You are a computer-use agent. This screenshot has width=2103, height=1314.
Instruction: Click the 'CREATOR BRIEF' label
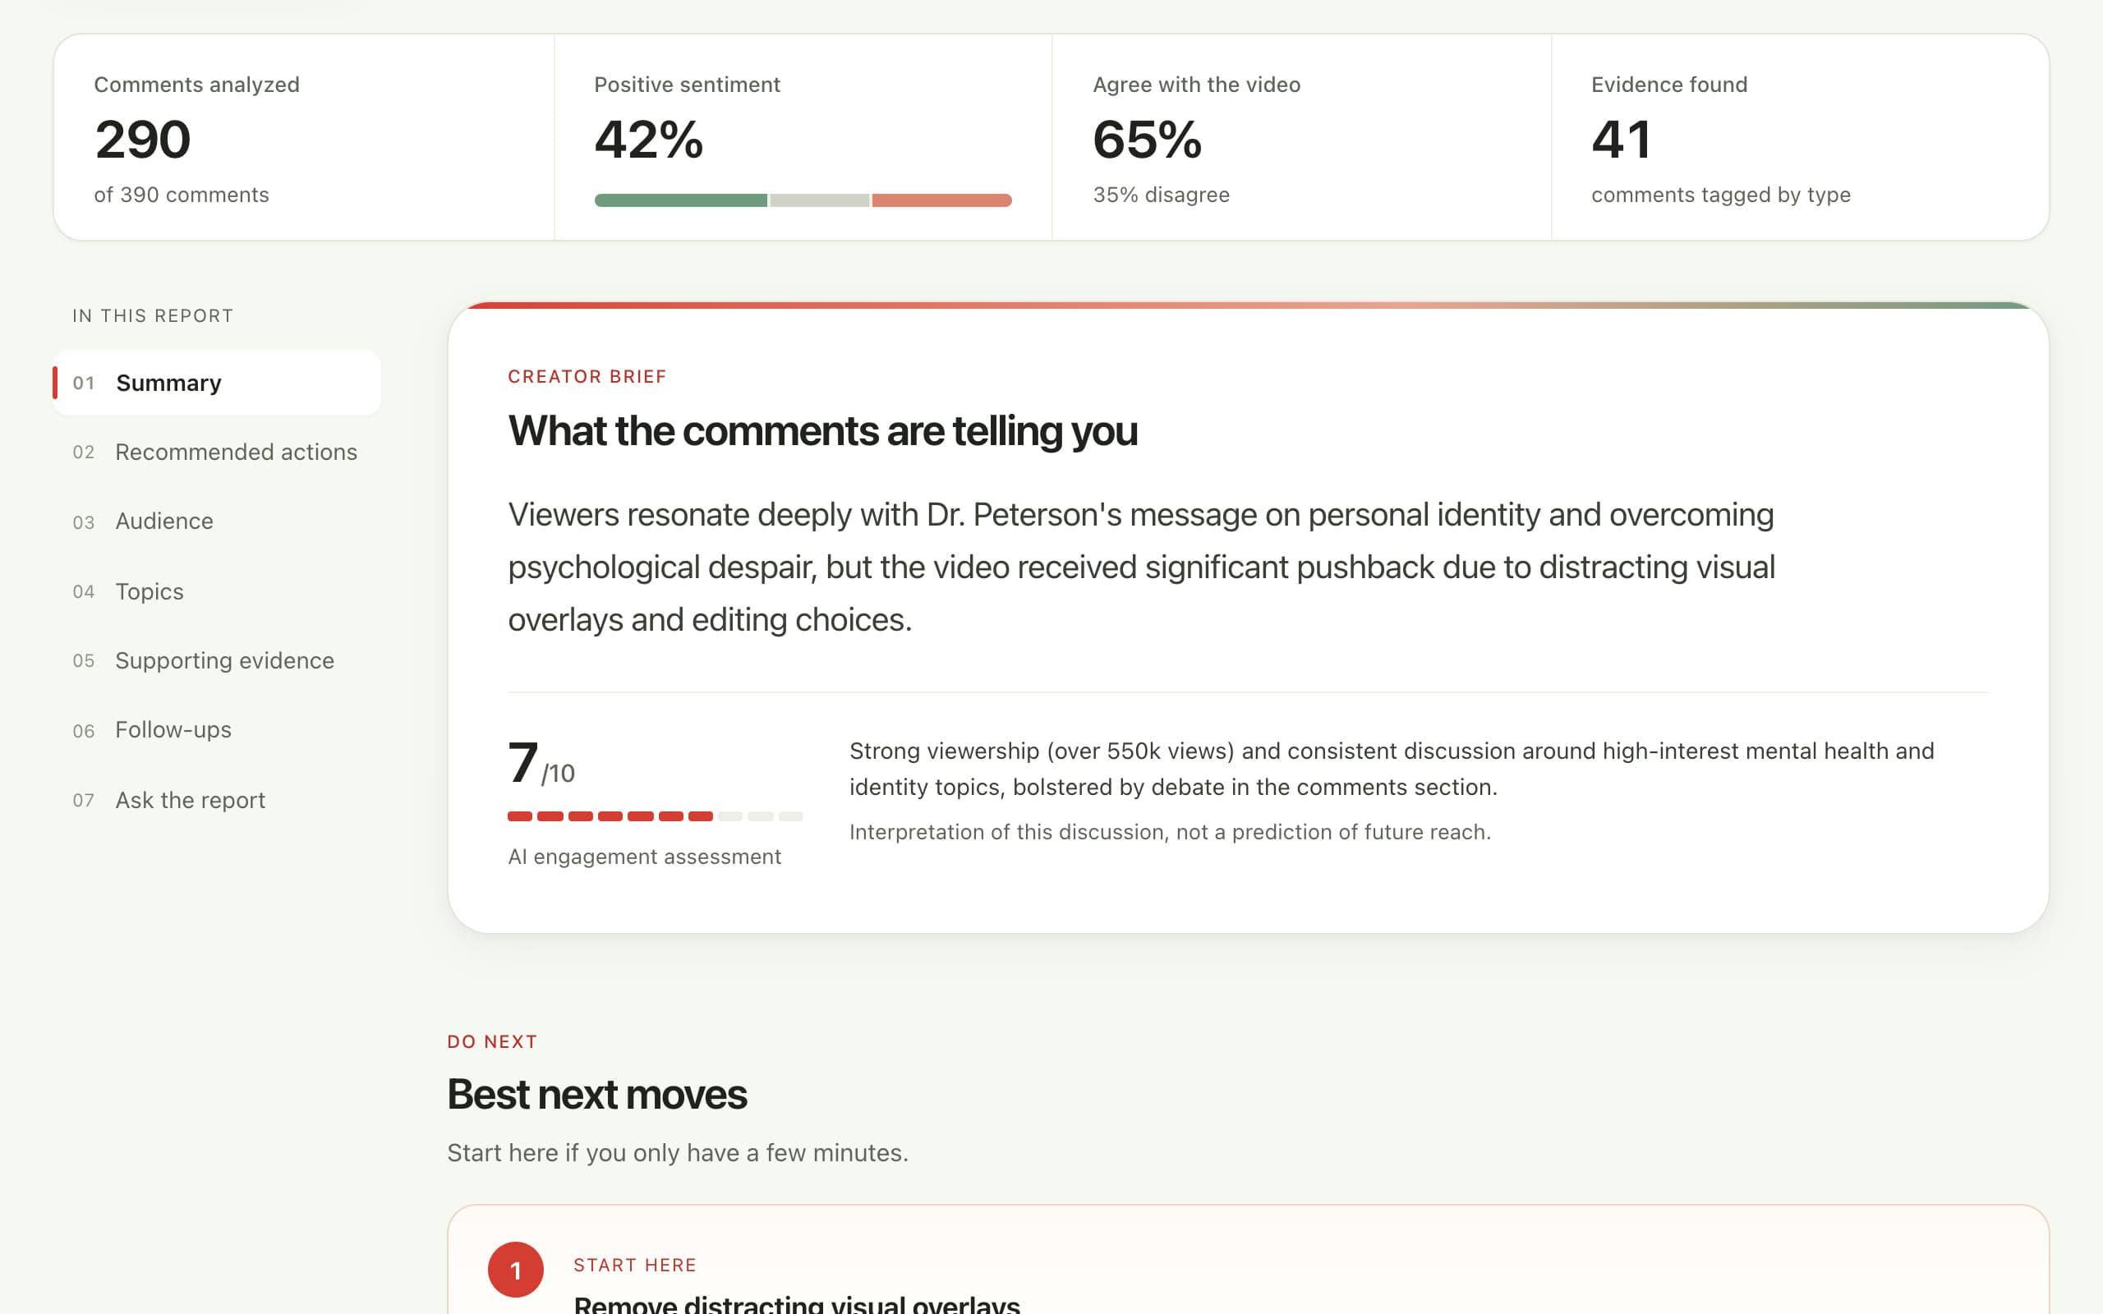point(587,376)
